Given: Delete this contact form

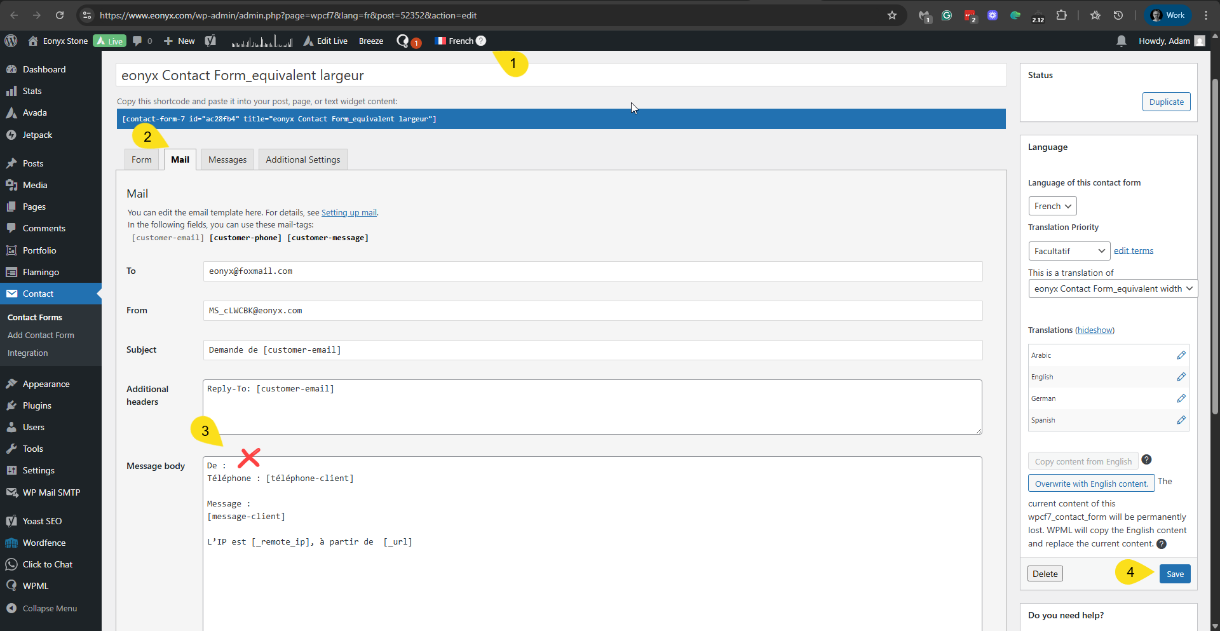Looking at the screenshot, I should [1045, 574].
